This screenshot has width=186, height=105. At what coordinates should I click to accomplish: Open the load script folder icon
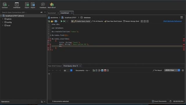coord(52,21)
